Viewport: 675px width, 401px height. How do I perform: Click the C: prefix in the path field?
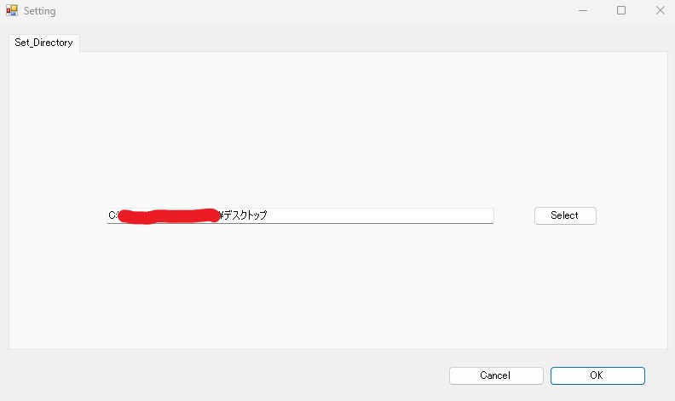click(112, 215)
